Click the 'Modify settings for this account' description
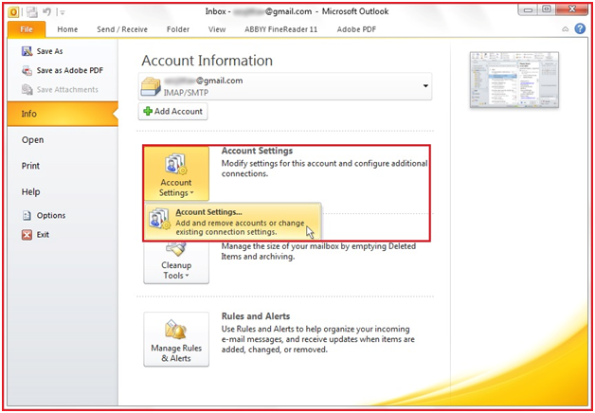The height and width of the screenshot is (413, 595). [324, 169]
